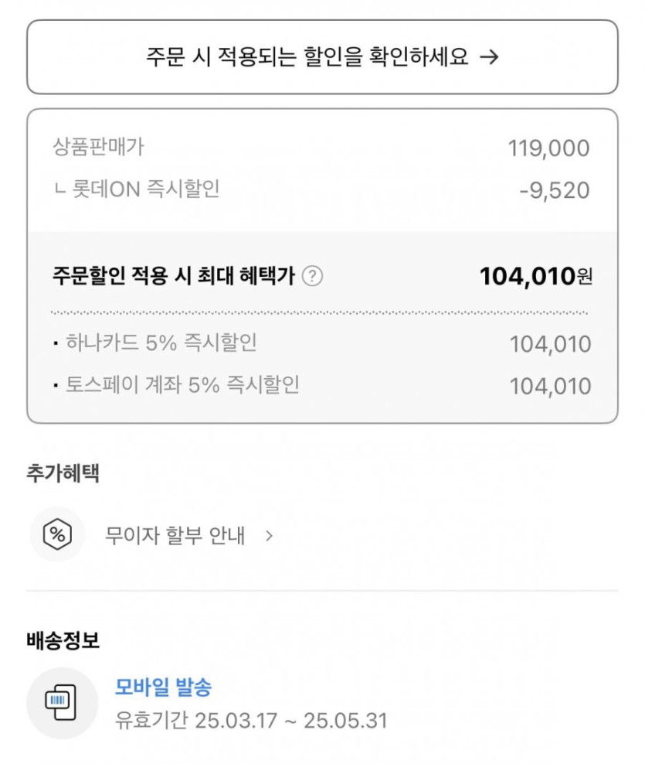
Task: Click the 유효기간 25.03.17 ~ 25.05.31 text
Action: [x=251, y=721]
